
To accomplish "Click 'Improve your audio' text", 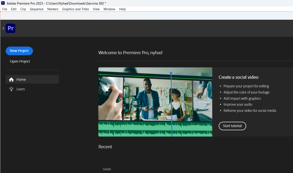I will pos(238,105).
